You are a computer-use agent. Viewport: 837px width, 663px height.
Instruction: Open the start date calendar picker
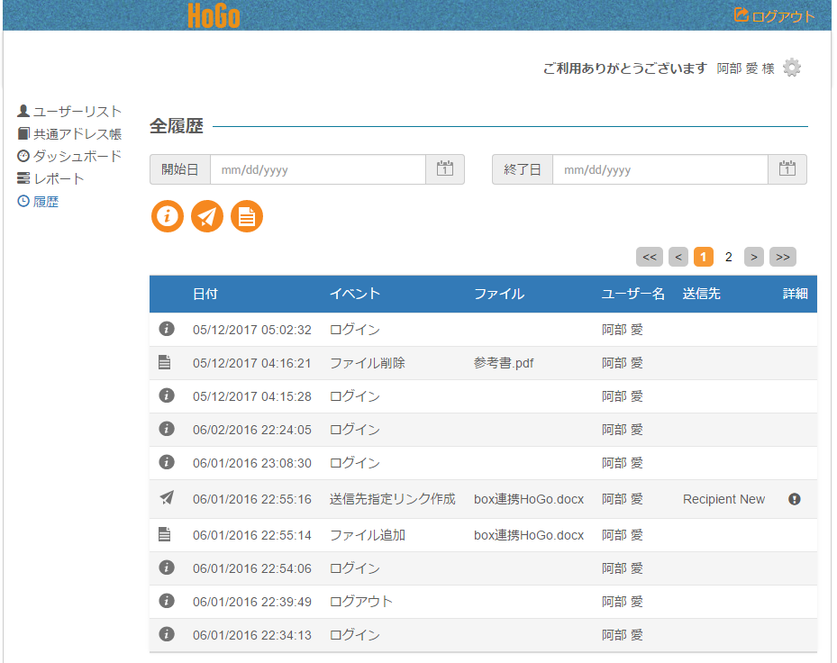coord(445,169)
